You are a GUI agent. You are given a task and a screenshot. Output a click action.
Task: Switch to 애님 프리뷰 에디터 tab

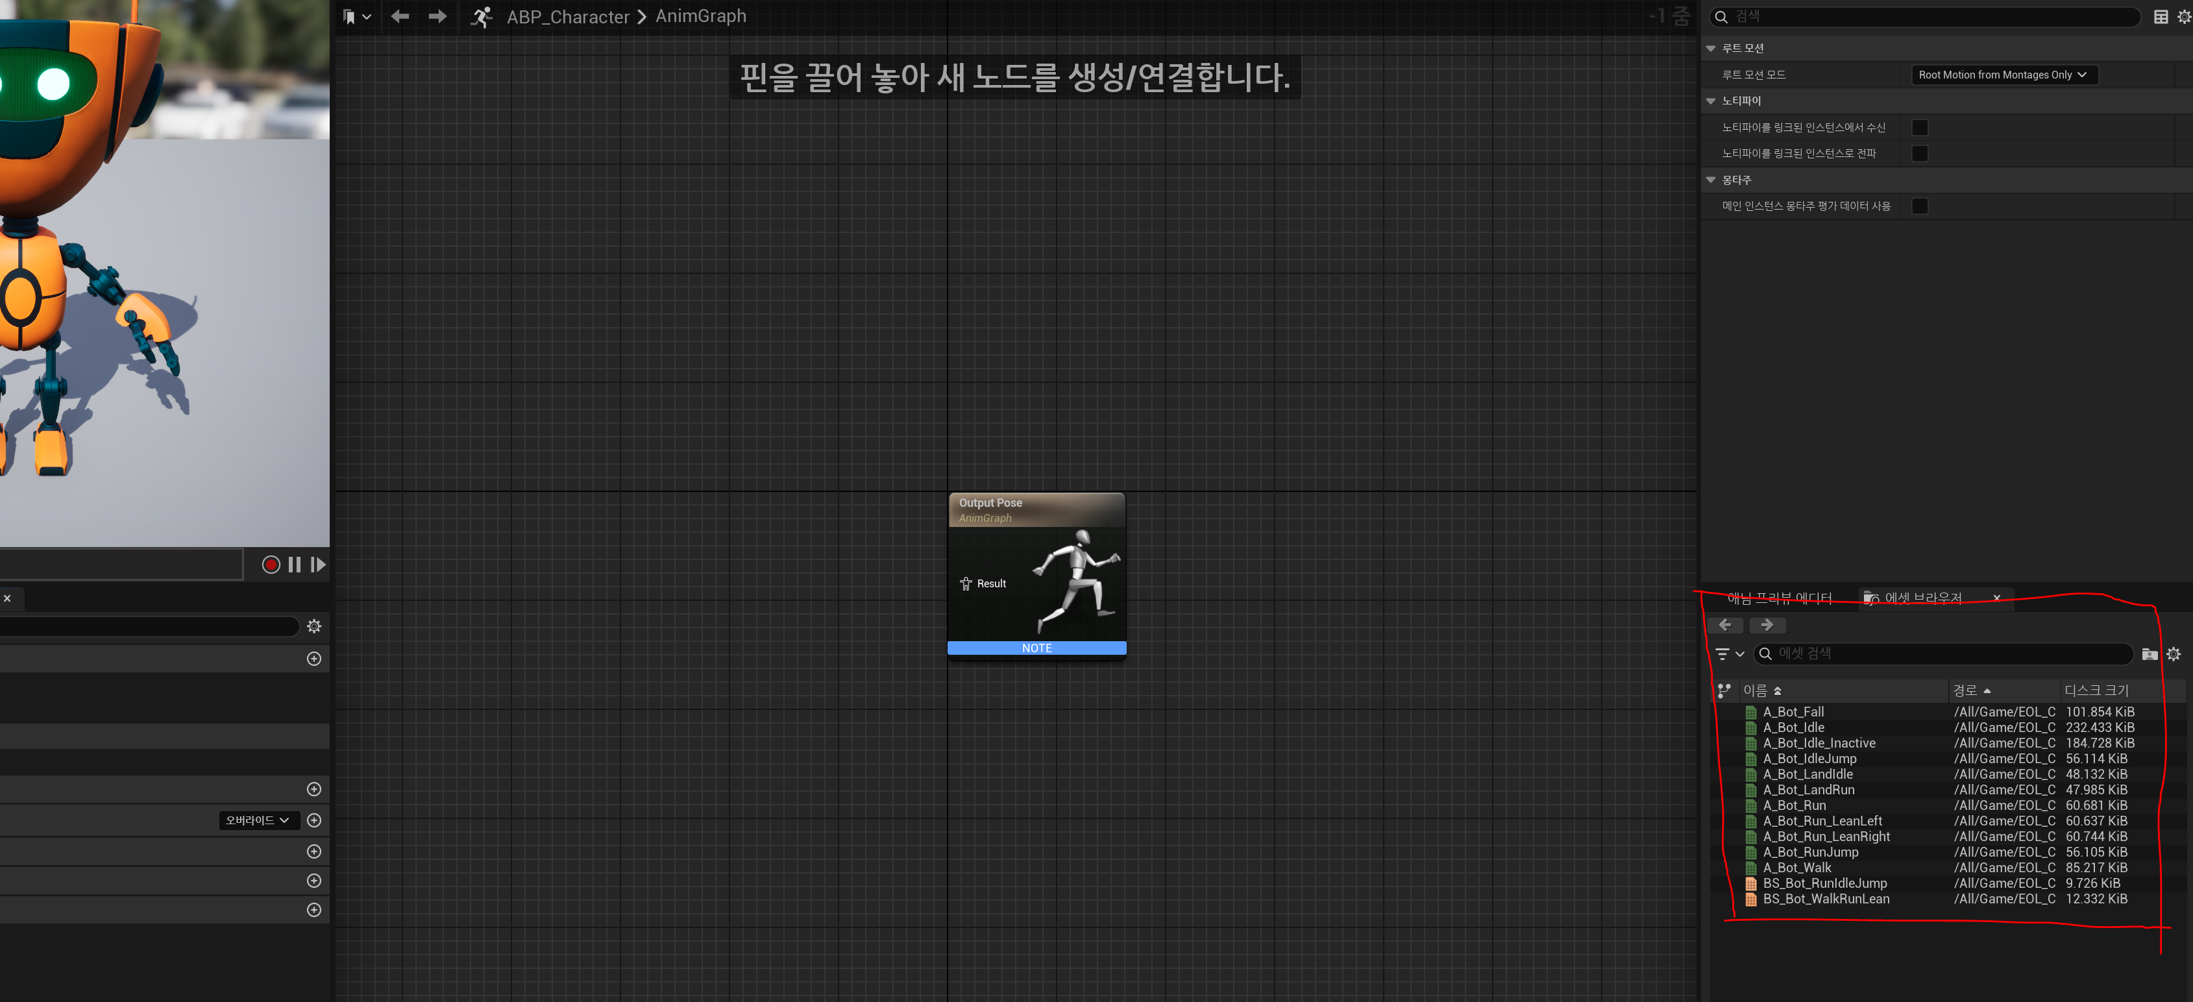[x=1778, y=598]
